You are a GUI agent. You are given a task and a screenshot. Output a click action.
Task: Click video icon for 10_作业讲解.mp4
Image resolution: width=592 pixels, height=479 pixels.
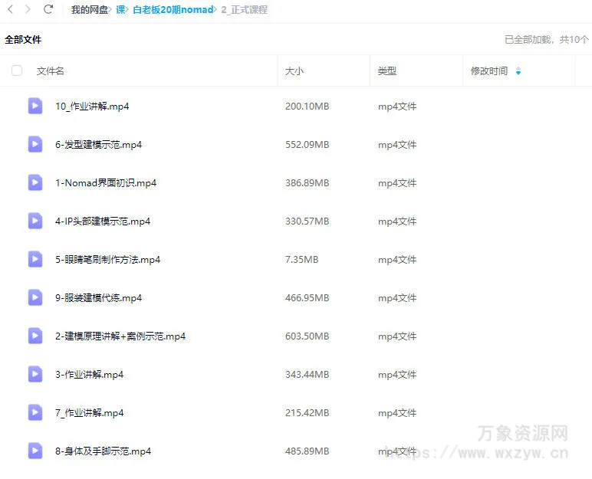pos(35,106)
